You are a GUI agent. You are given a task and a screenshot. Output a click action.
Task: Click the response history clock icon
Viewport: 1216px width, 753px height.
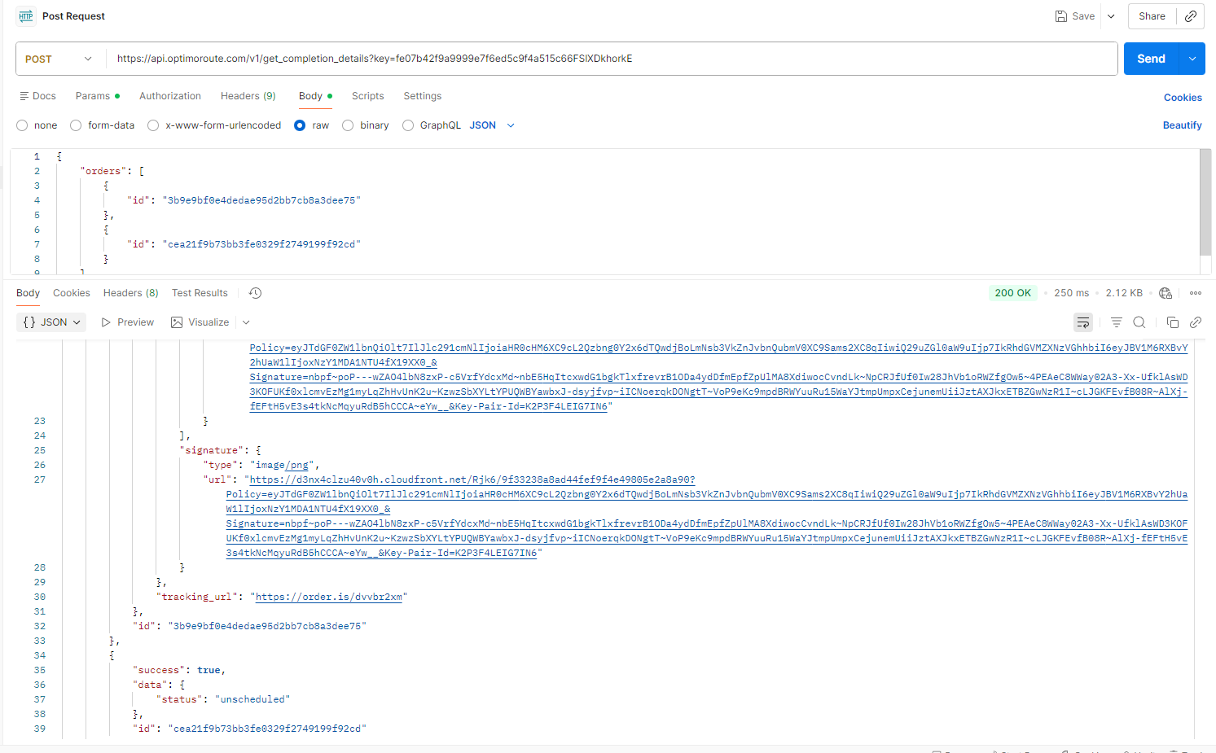coord(255,293)
